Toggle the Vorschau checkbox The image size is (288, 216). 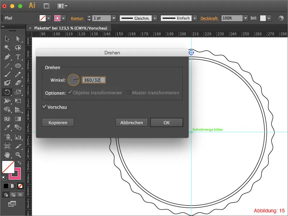44,107
